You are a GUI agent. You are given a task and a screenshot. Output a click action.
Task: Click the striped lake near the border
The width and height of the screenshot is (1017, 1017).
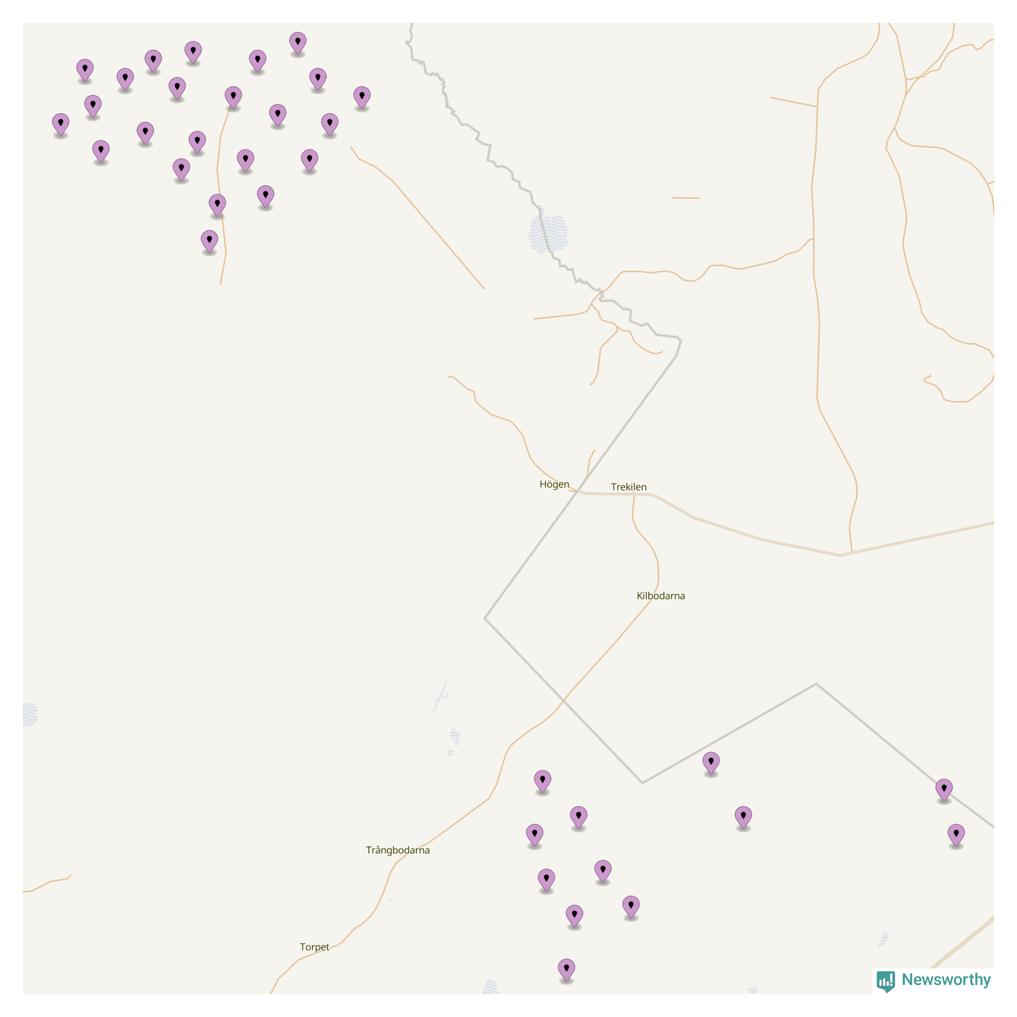548,232
